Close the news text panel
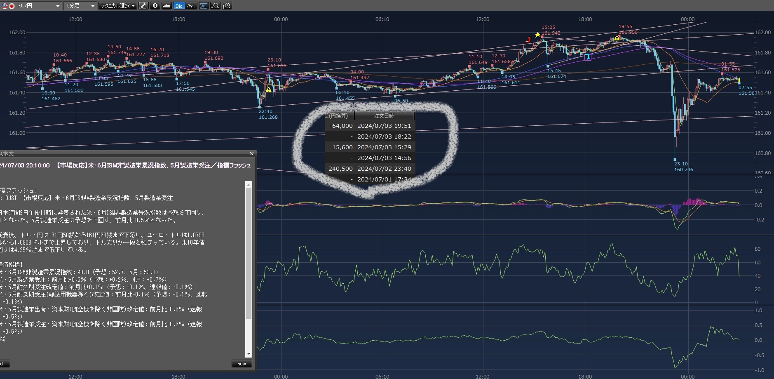Viewport: 774px width, 379px height. pos(252,154)
